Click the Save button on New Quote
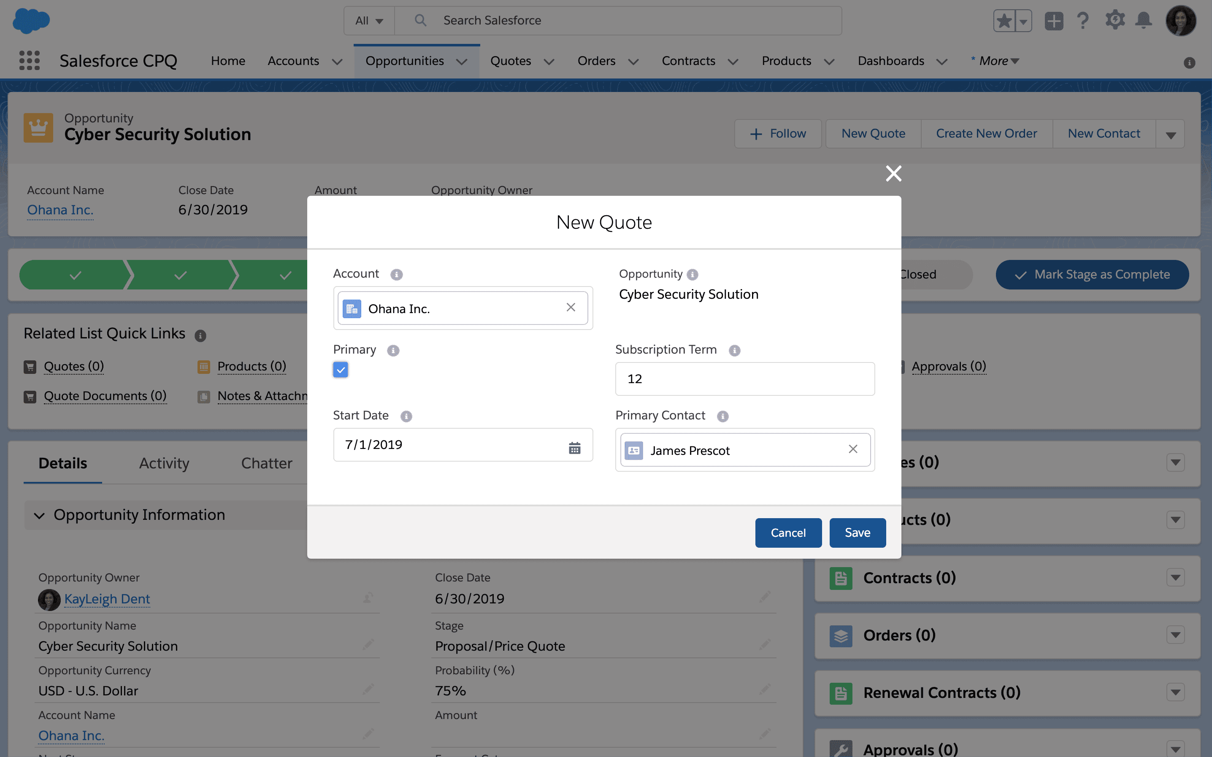This screenshot has height=757, width=1212. (x=857, y=532)
